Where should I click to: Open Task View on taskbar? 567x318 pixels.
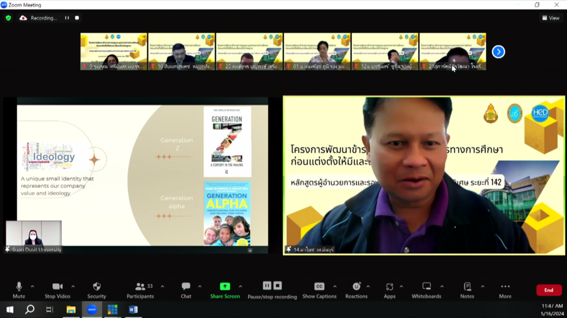point(50,309)
